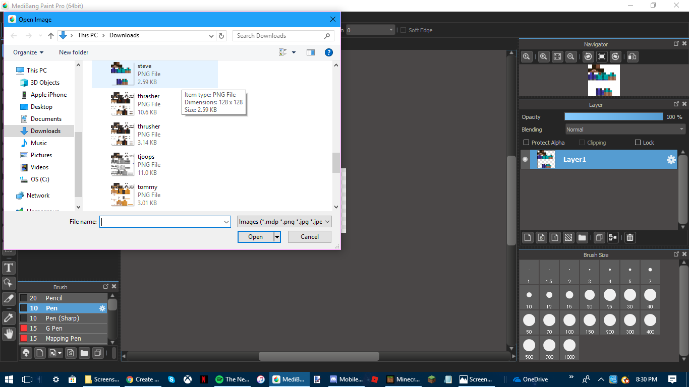689x387 pixels.
Task: Delete layer with trash icon
Action: tap(630, 237)
